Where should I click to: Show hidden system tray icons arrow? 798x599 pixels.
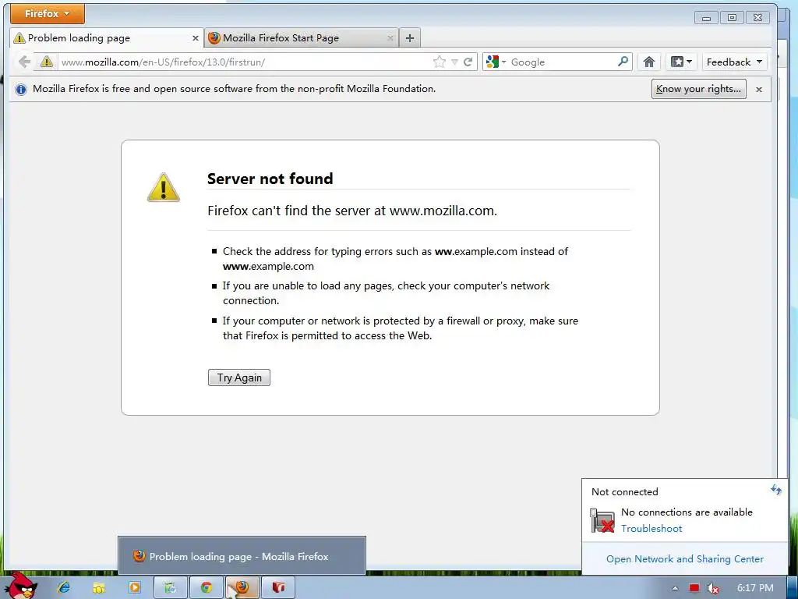click(675, 588)
